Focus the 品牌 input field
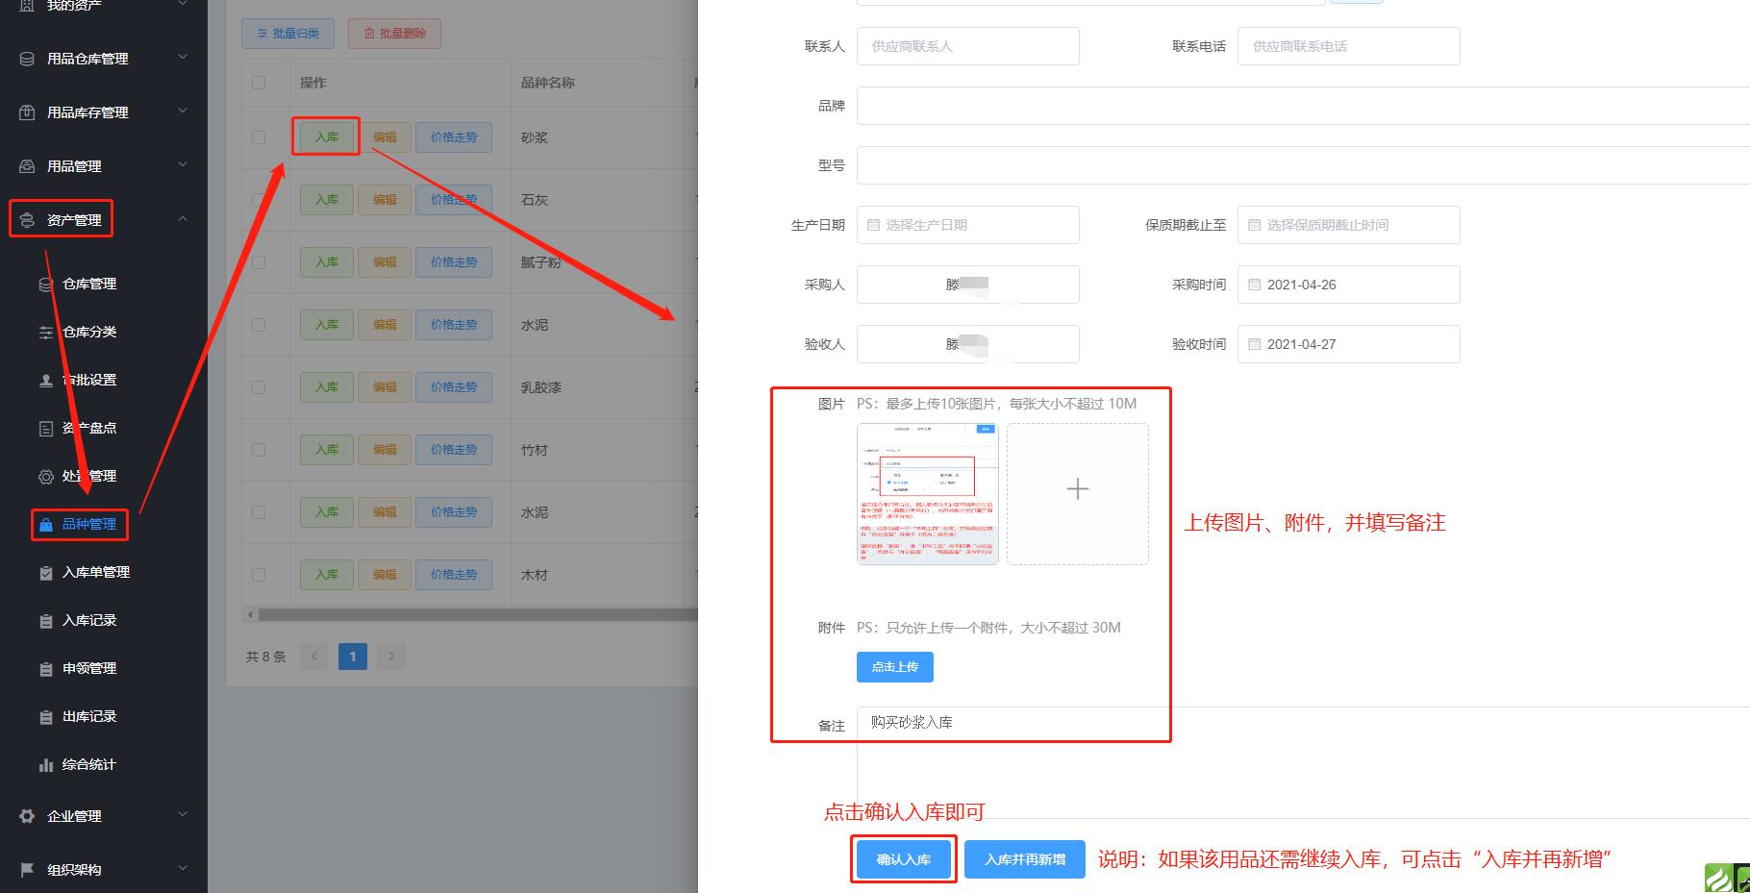This screenshot has height=893, width=1750. [x=1303, y=106]
